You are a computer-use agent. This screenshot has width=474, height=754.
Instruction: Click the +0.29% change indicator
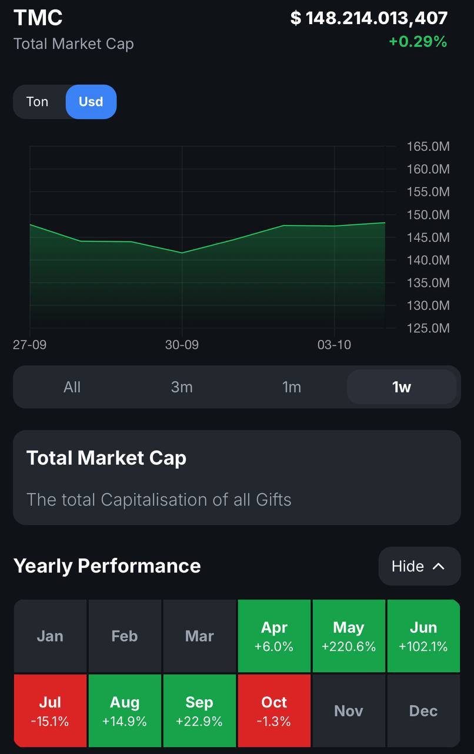(418, 42)
